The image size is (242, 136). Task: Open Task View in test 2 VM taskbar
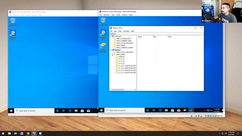point(154,110)
